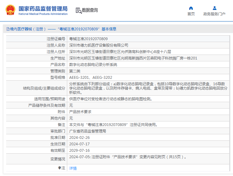Select approval date 2024-02-26

pyautogui.click(x=80, y=138)
